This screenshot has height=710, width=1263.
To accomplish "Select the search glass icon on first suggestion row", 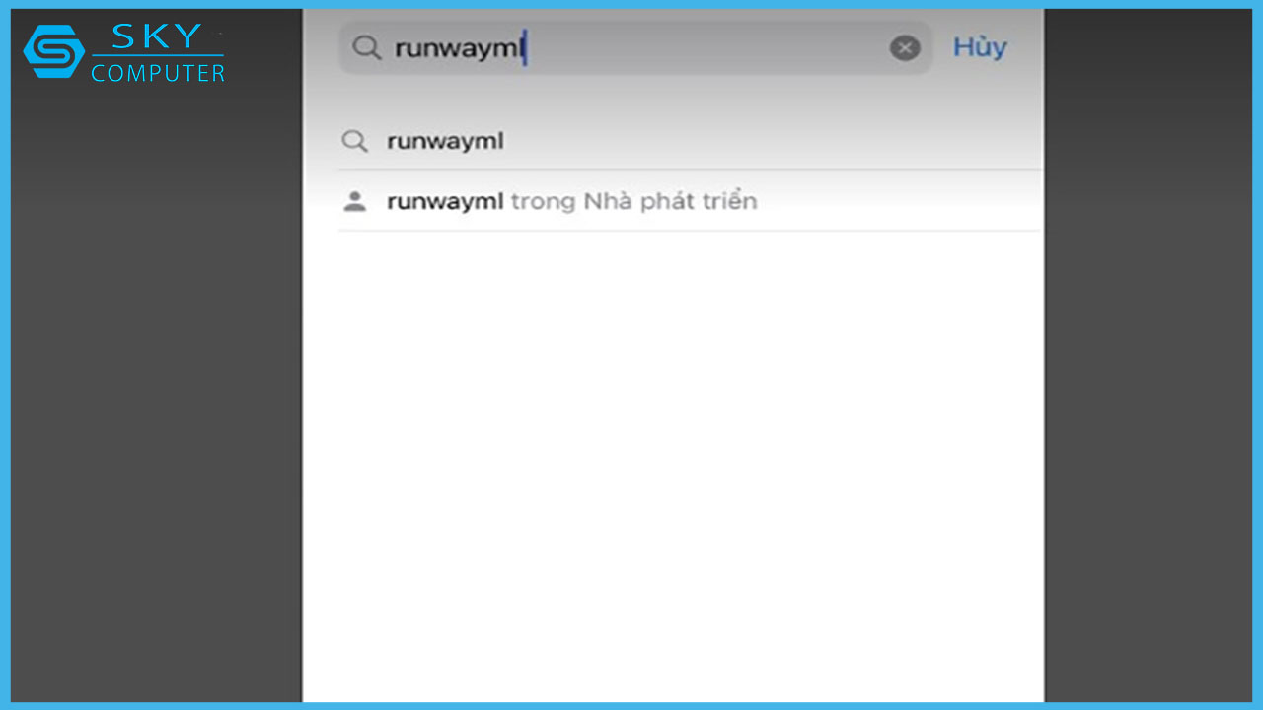I will [x=355, y=141].
